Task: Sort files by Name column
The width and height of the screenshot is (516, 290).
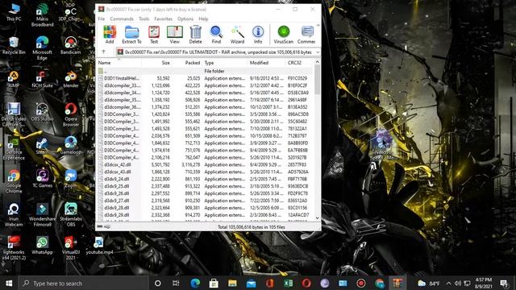Action: (x=119, y=63)
